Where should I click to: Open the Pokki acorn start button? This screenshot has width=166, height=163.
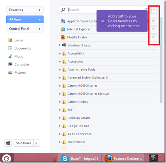7,158
